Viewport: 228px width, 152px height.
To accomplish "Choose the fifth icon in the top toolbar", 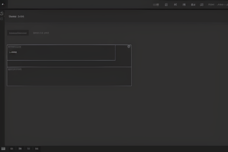I will click(x=202, y=5).
